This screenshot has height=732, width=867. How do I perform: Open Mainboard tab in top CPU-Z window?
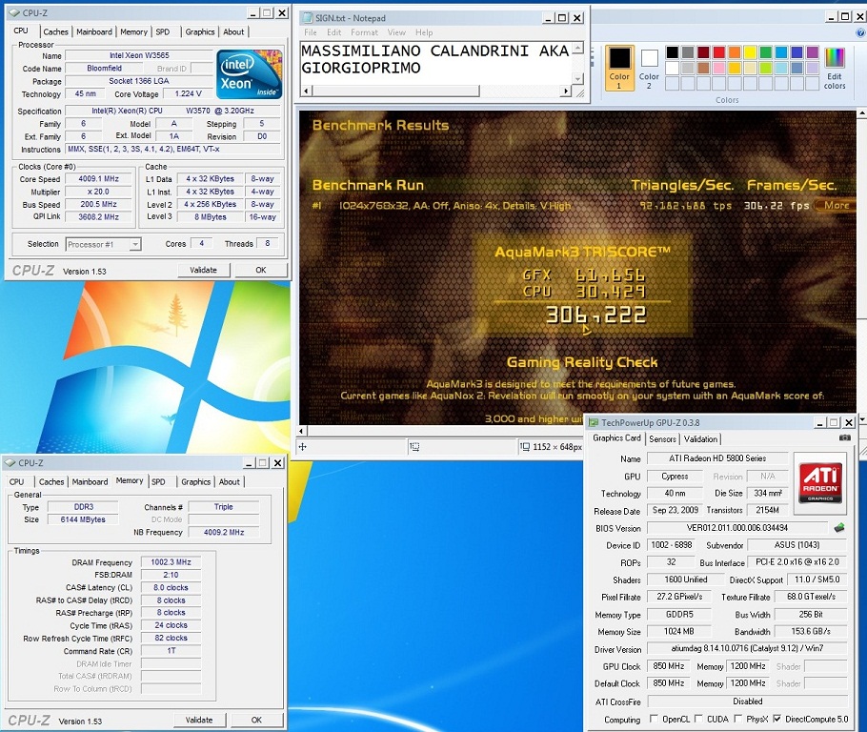point(94,32)
